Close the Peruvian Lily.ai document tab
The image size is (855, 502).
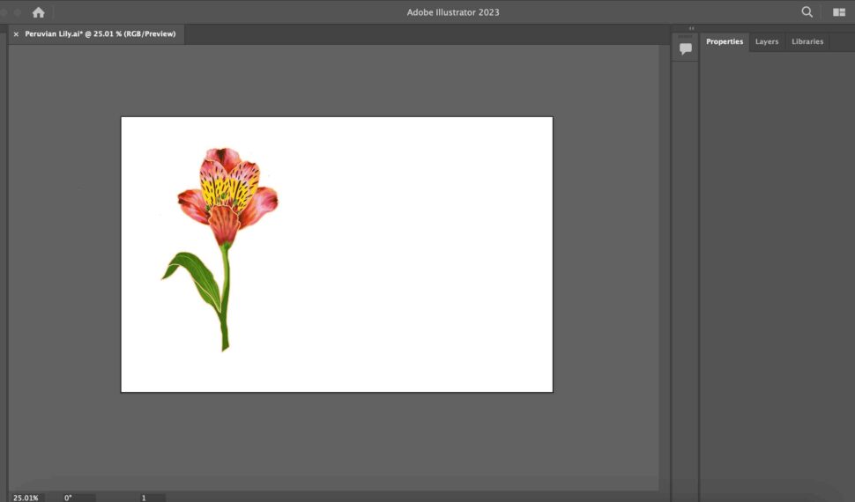click(x=16, y=34)
